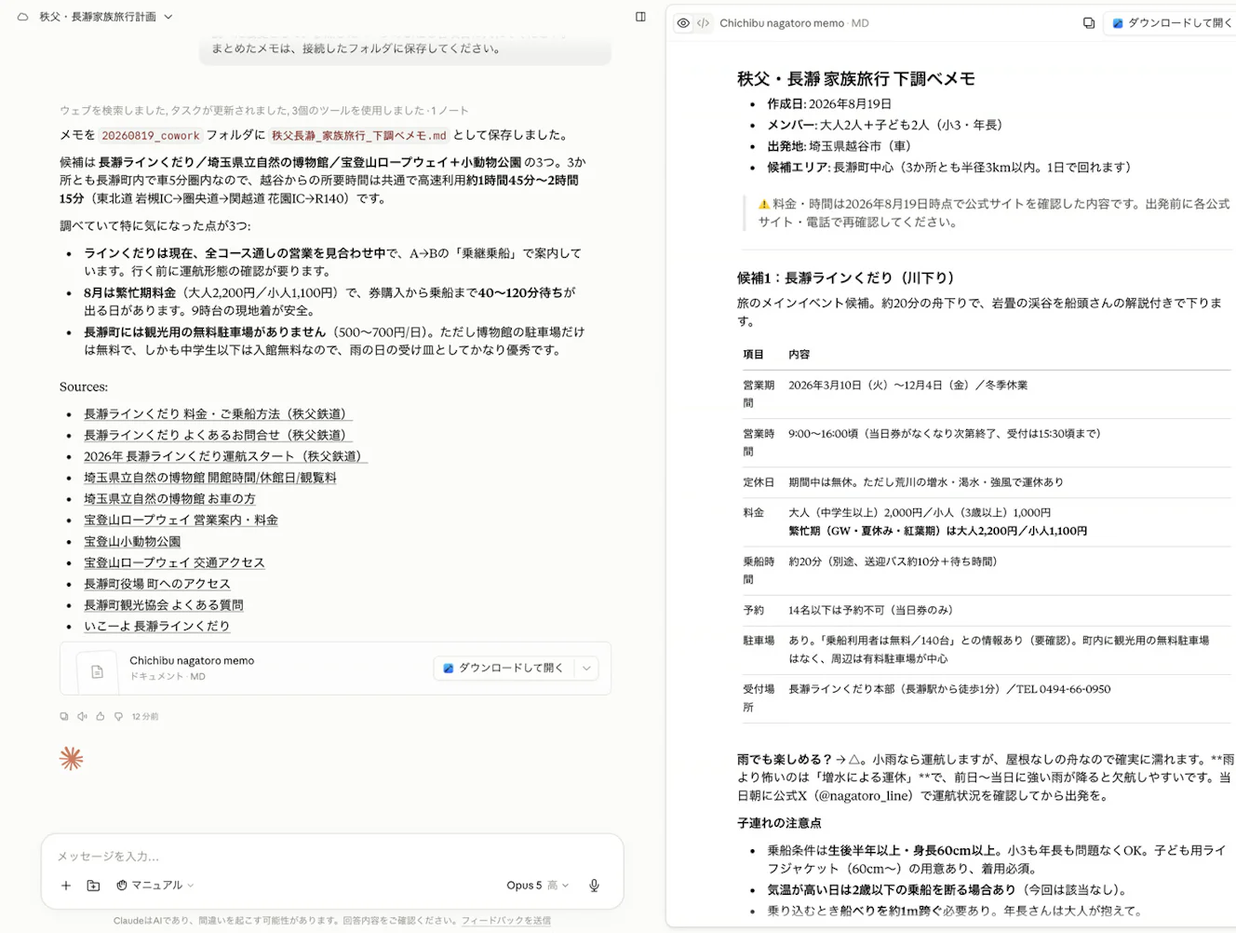Open the 長瀞ラインくだり 料金・ご乗船方法 source link
This screenshot has height=933, width=1236.
coord(218,414)
